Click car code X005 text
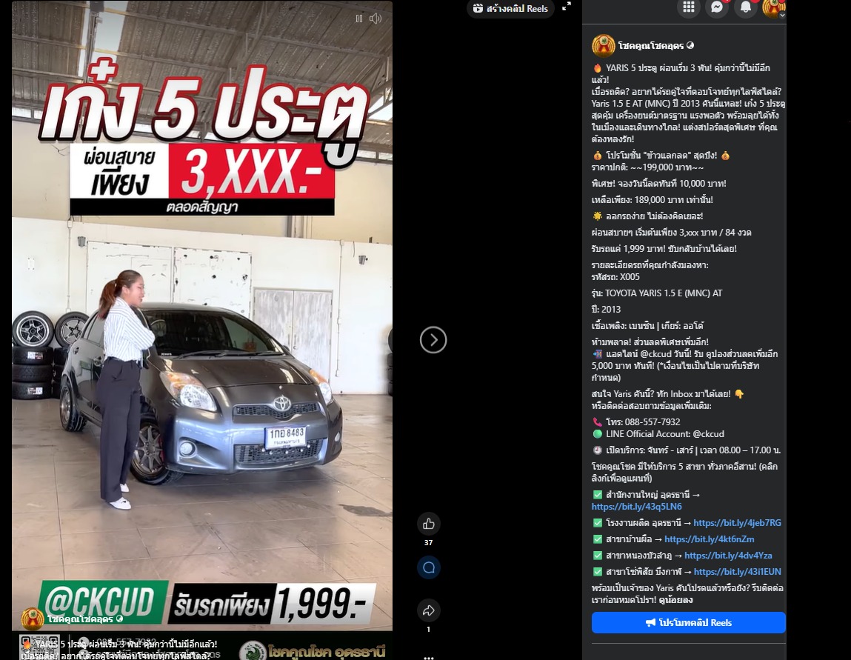This screenshot has height=660, width=851. [615, 277]
